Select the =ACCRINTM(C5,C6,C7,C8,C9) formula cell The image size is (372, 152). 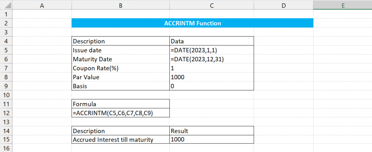pos(120,113)
